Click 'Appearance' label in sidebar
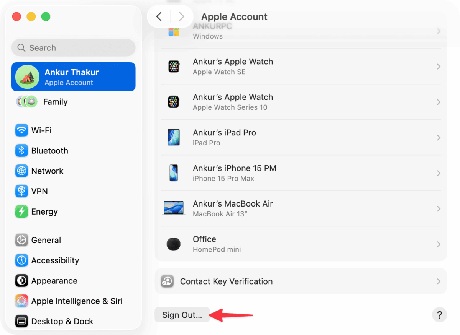 [x=54, y=281]
